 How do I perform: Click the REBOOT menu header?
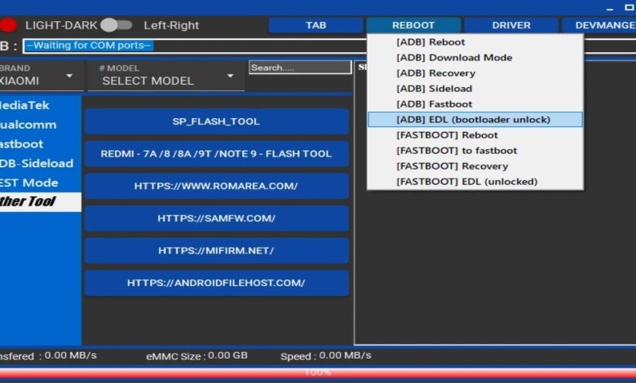tap(413, 25)
